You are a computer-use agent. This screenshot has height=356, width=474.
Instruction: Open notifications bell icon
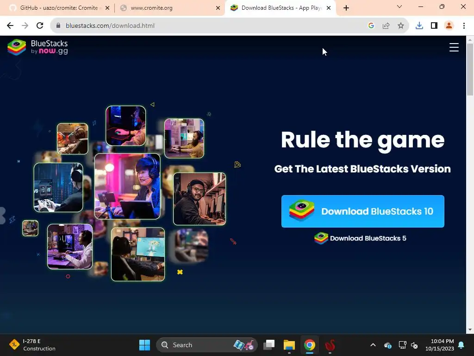[x=462, y=345]
